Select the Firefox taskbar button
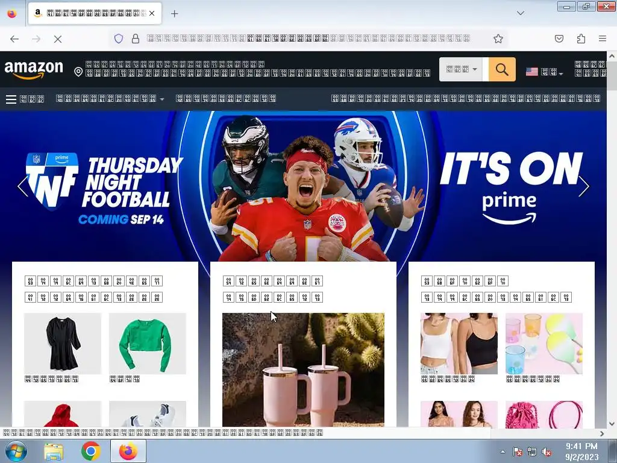Image resolution: width=617 pixels, height=463 pixels. (128, 451)
